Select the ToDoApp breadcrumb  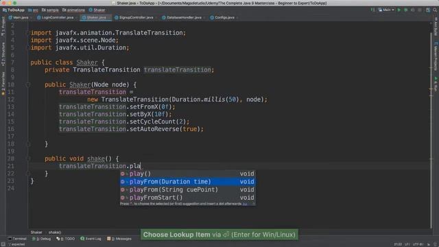tap(14, 10)
